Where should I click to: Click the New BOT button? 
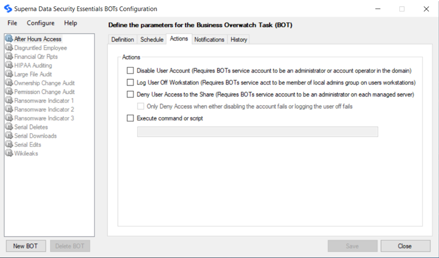point(26,246)
